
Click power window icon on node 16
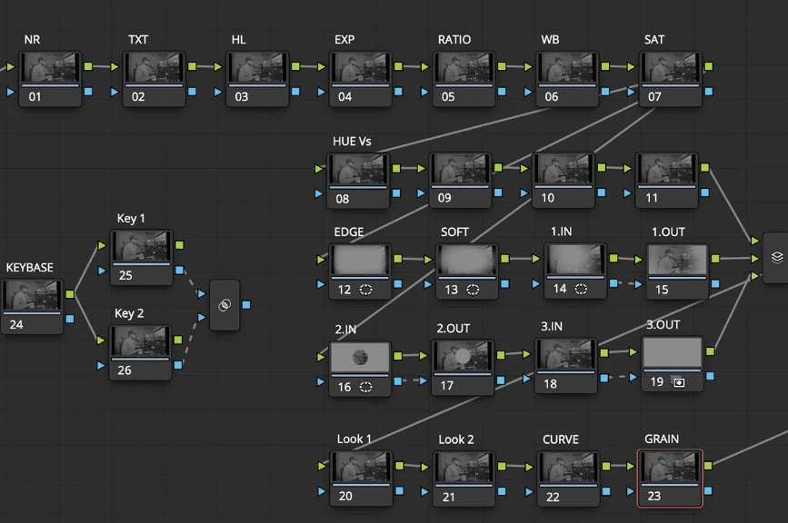pyautogui.click(x=366, y=387)
